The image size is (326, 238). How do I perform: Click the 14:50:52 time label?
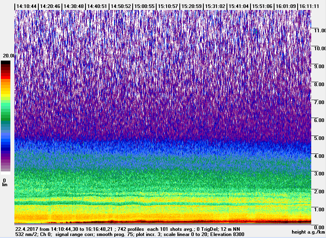[x=121, y=6]
